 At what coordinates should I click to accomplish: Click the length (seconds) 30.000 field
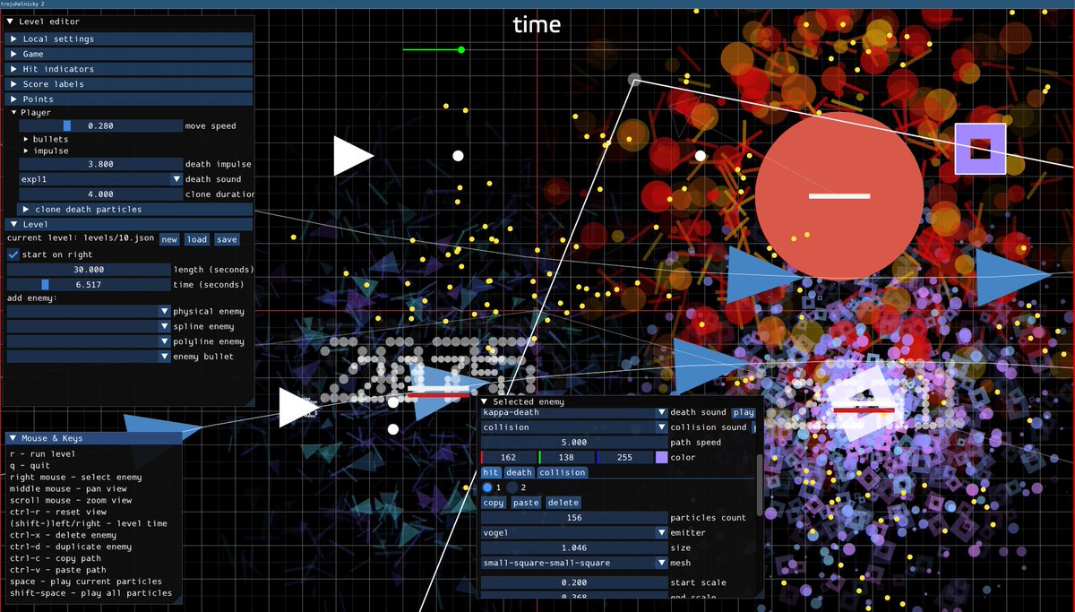tap(89, 270)
